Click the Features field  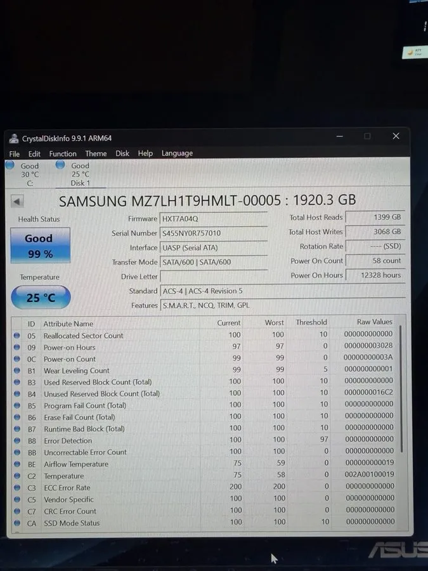[282, 305]
